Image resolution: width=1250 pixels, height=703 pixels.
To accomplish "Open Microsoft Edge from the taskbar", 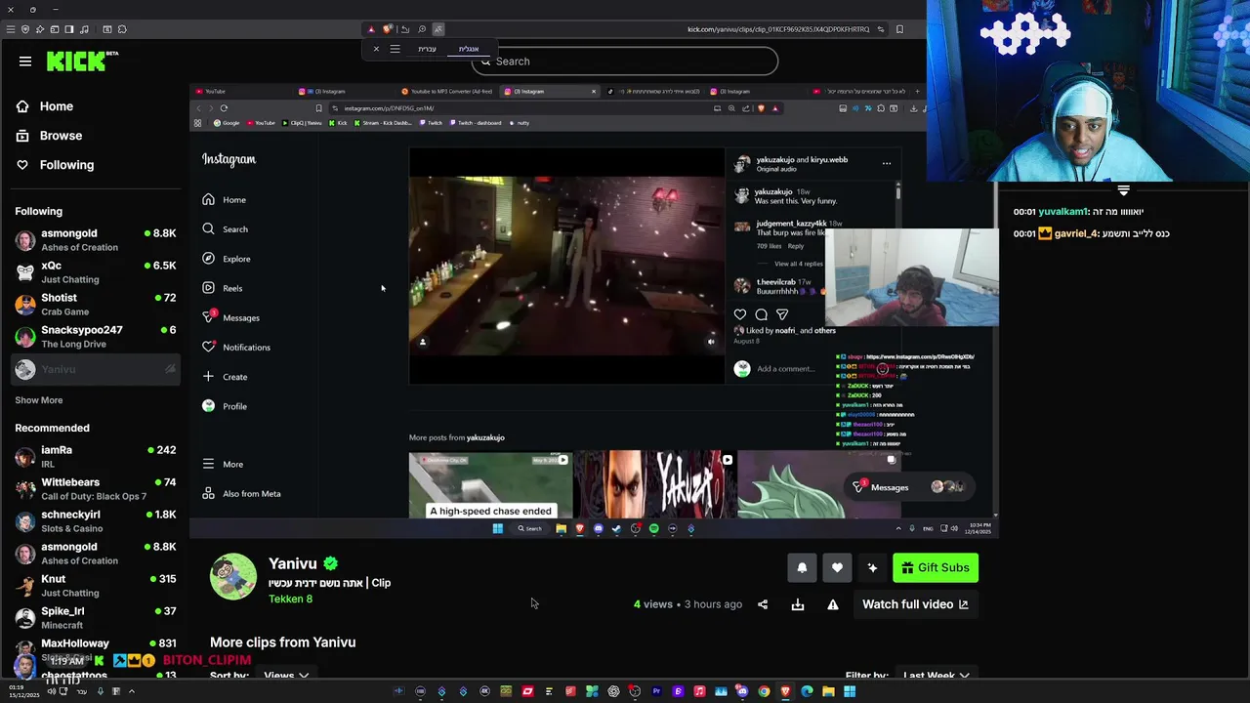I will click(807, 692).
